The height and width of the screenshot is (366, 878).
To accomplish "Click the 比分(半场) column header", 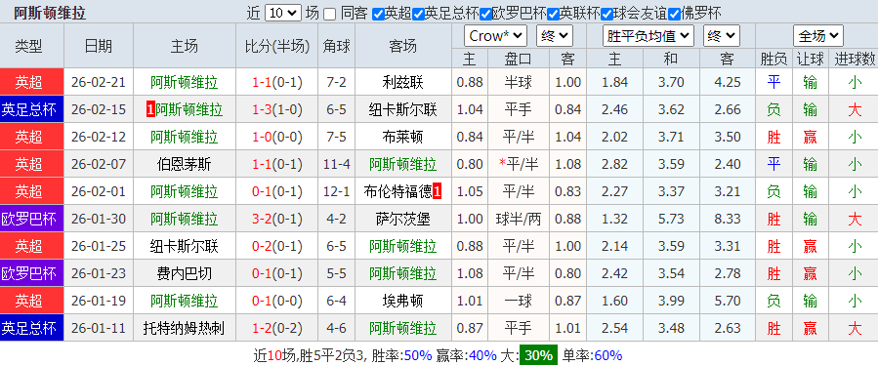I will coord(277,46).
